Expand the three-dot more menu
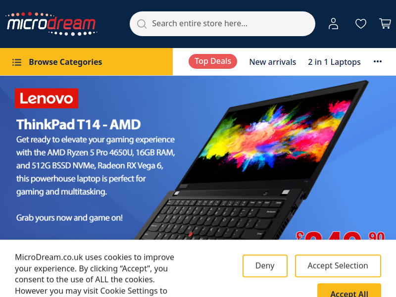396x297 pixels. pos(378,61)
